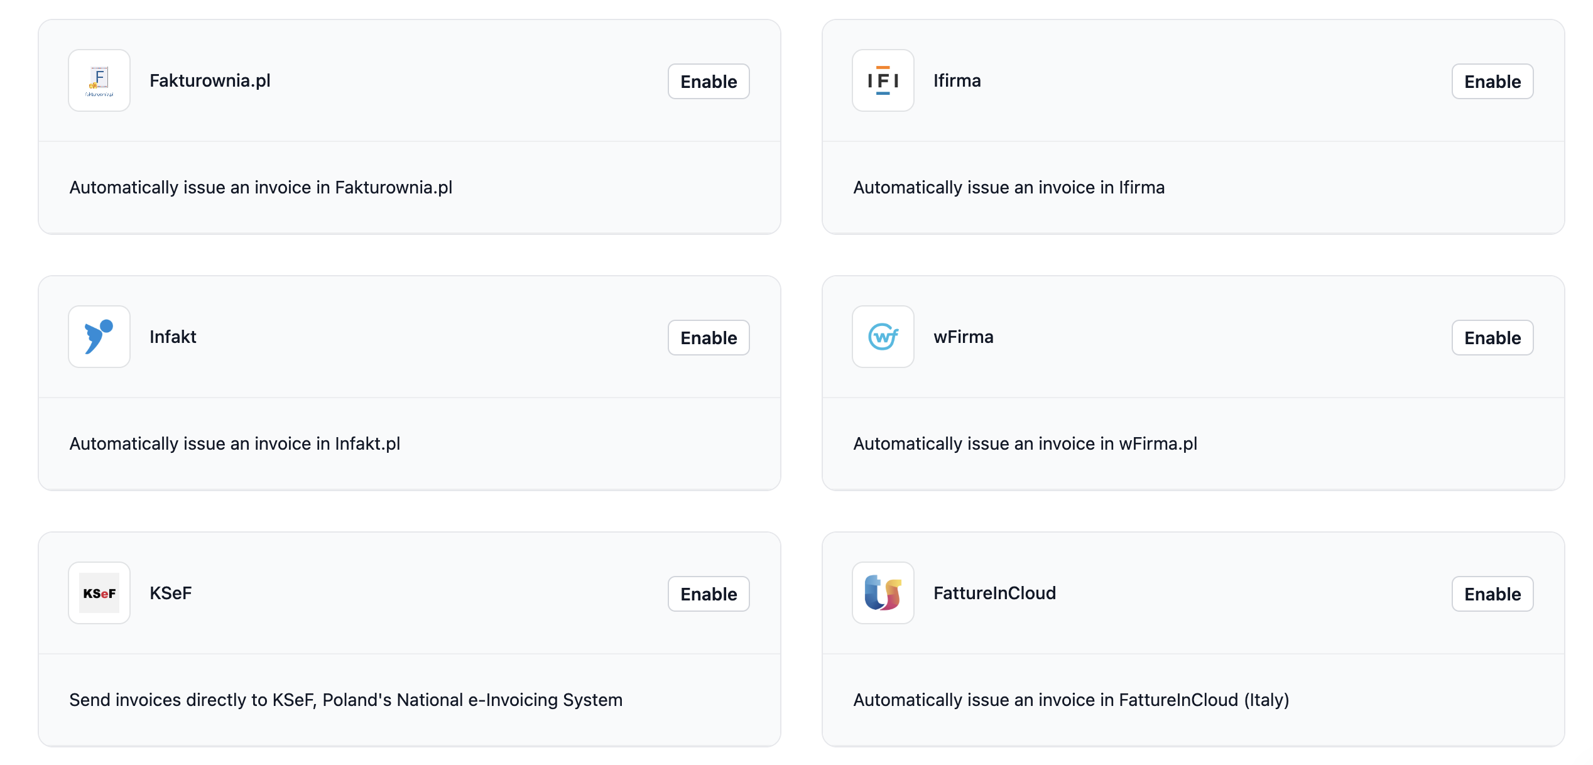
Task: Select the Ifirma title text
Action: click(x=957, y=80)
